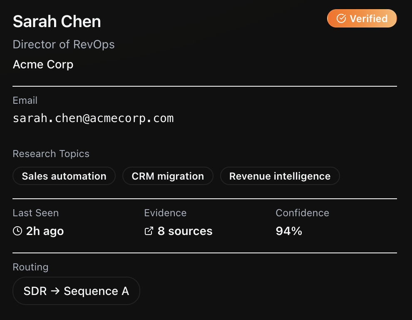Click the Director of RevOps job title
Image resolution: width=412 pixels, height=320 pixels.
(x=64, y=45)
